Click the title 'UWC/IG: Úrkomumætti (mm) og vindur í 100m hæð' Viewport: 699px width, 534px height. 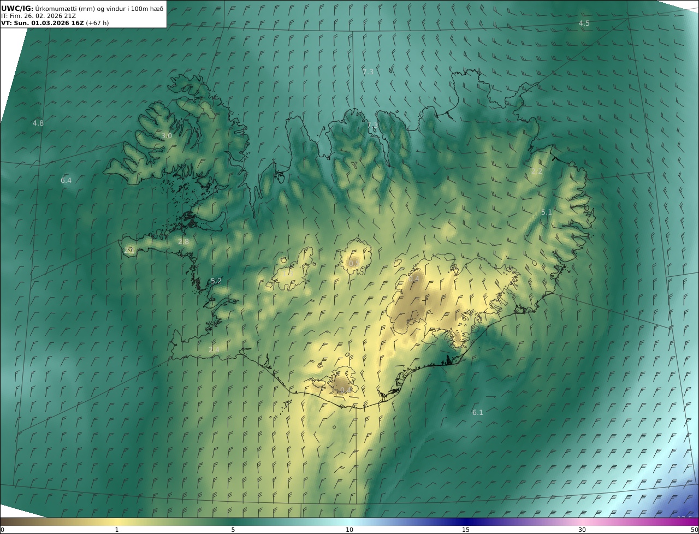[82, 8]
